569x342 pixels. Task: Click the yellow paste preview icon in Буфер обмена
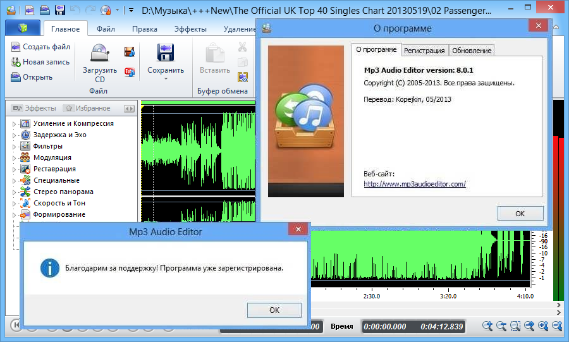click(x=242, y=77)
